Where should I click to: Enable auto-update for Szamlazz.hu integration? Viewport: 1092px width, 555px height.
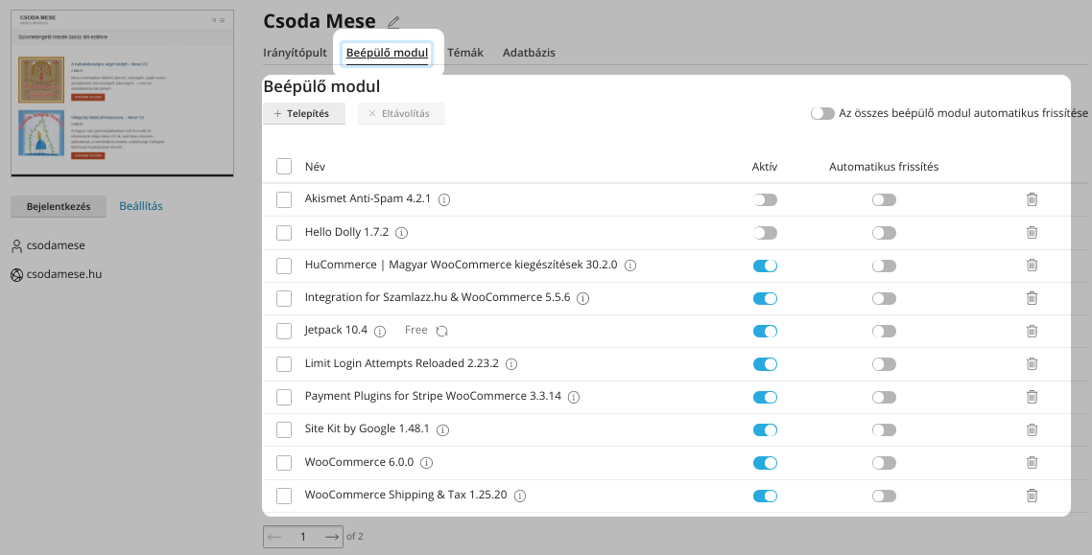coord(884,298)
